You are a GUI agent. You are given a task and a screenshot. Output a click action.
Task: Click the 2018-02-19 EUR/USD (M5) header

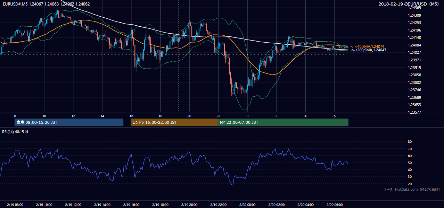[x=409, y=4]
